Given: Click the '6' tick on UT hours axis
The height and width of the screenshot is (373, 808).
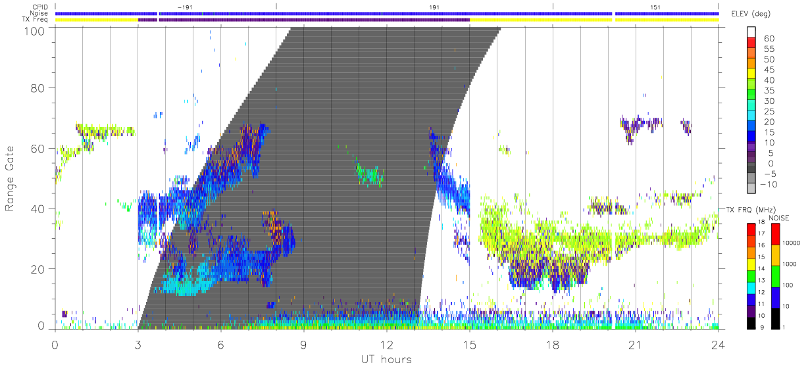Looking at the screenshot, I should point(220,344).
